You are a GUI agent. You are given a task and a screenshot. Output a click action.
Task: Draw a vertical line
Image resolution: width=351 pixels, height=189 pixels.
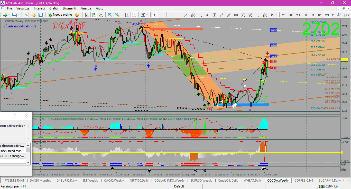pos(171,15)
